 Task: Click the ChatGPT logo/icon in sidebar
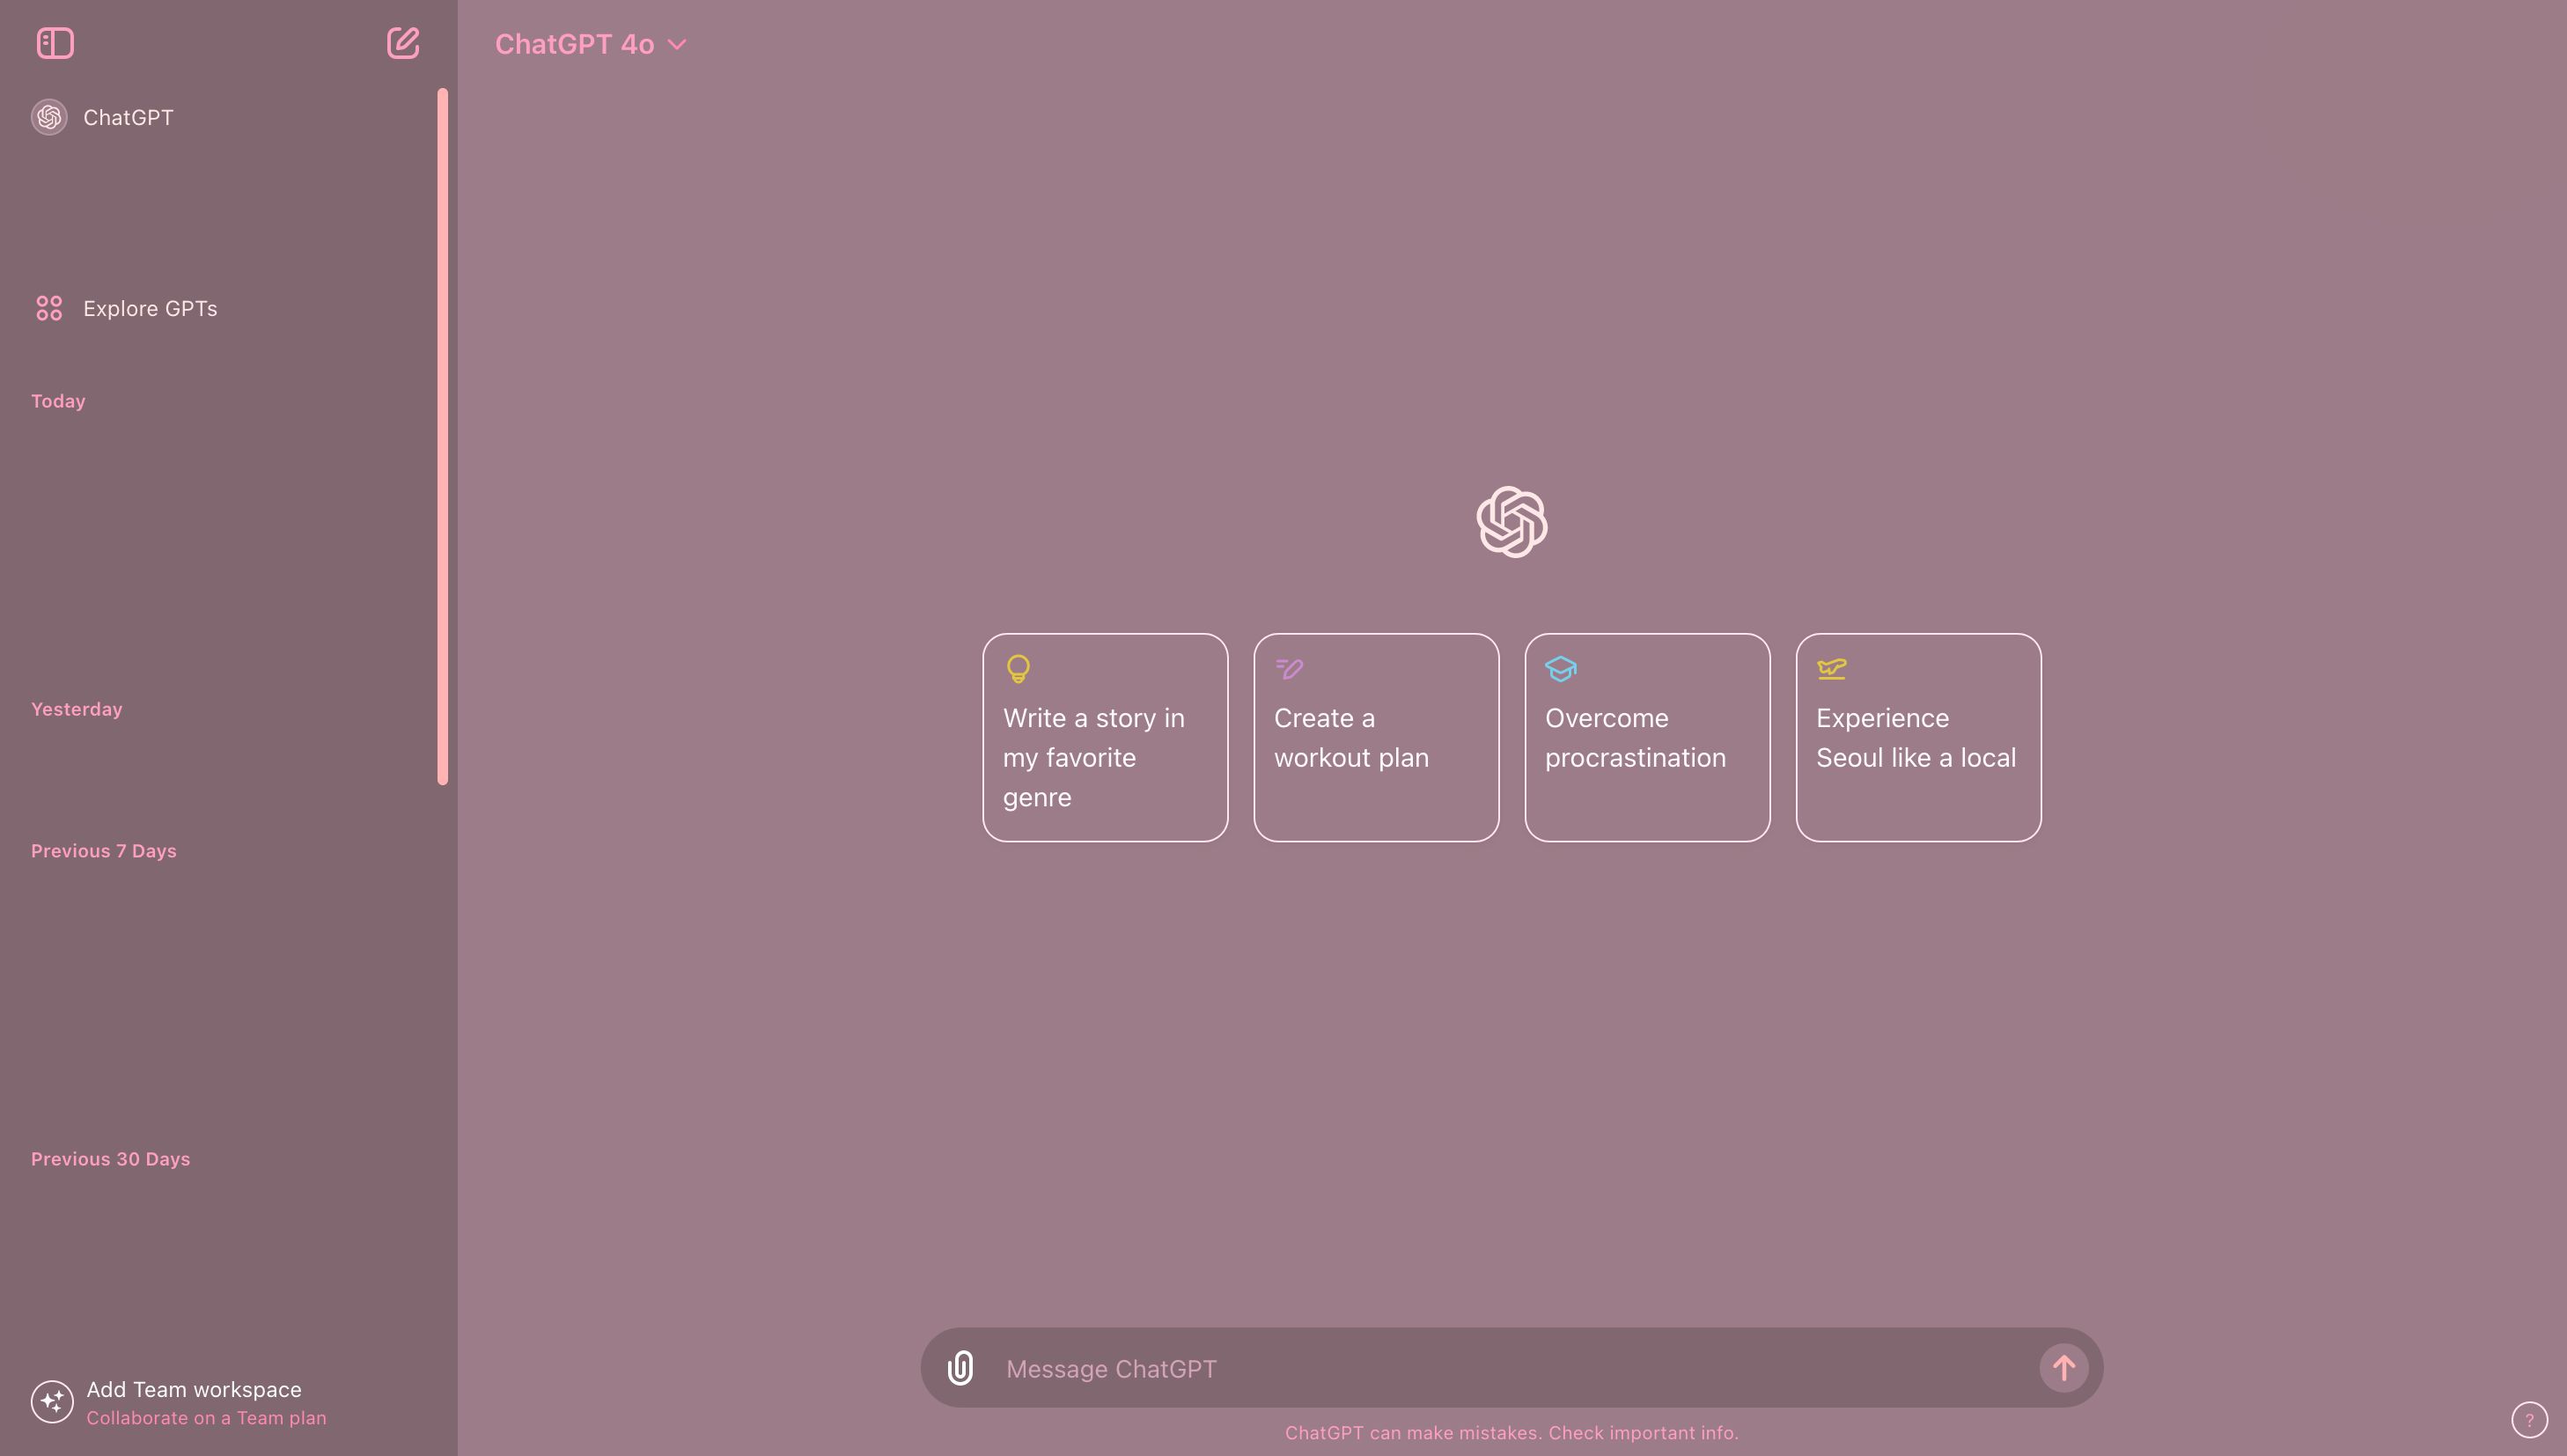(49, 116)
